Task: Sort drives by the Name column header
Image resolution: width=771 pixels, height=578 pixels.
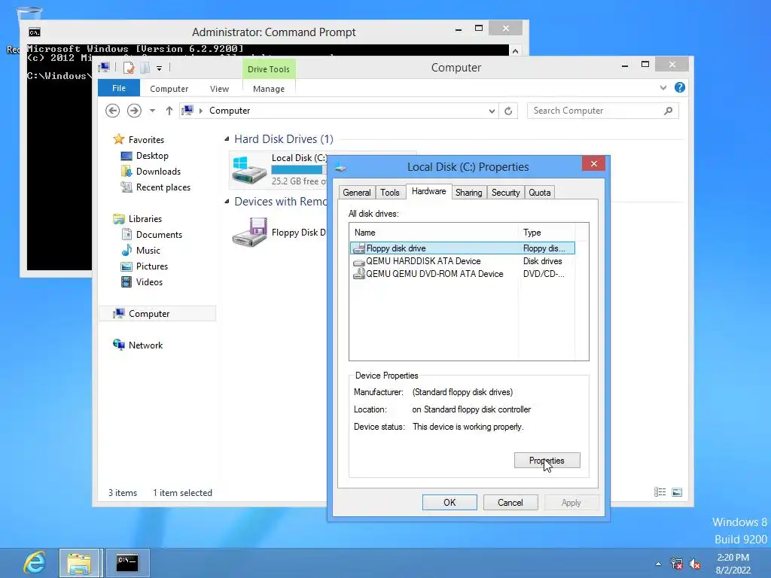Action: pos(434,233)
